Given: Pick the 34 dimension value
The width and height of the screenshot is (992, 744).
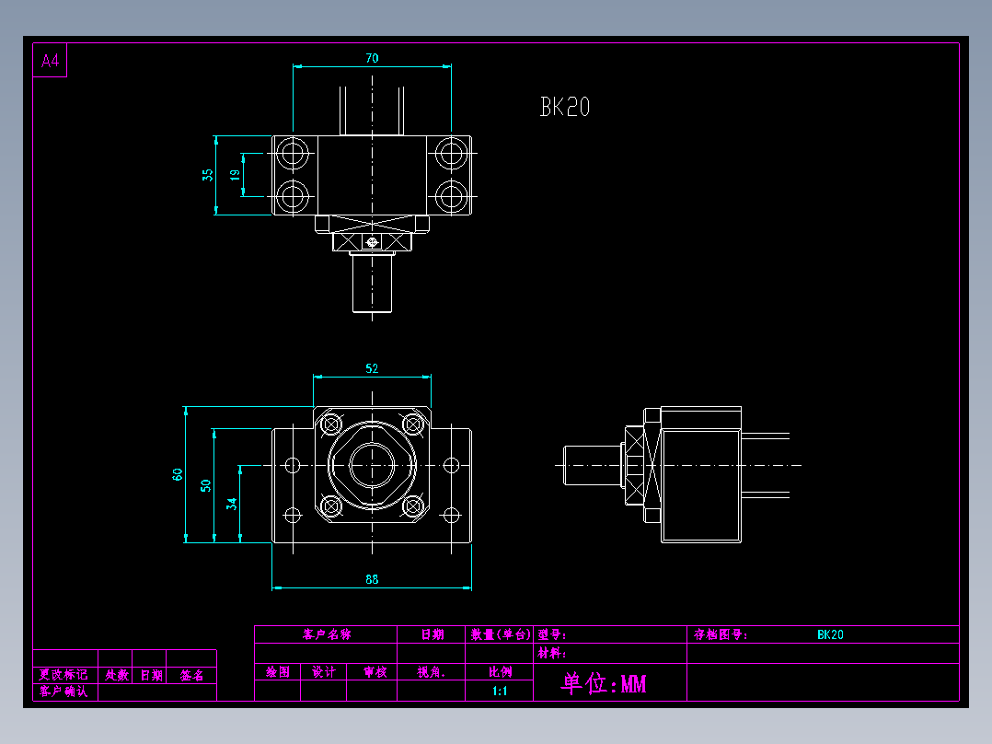Looking at the screenshot, I should [x=232, y=504].
